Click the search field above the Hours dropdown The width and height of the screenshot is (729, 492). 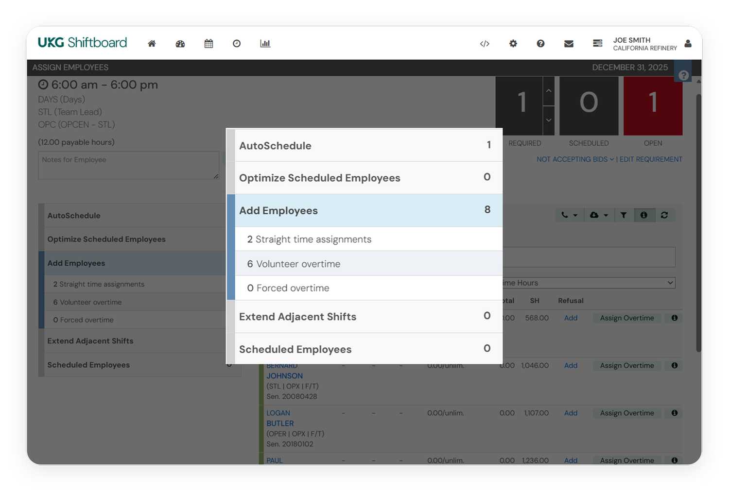[589, 257]
